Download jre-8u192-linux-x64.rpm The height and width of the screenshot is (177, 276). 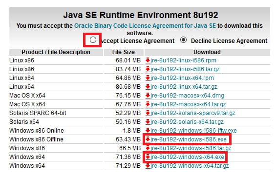tap(182, 78)
